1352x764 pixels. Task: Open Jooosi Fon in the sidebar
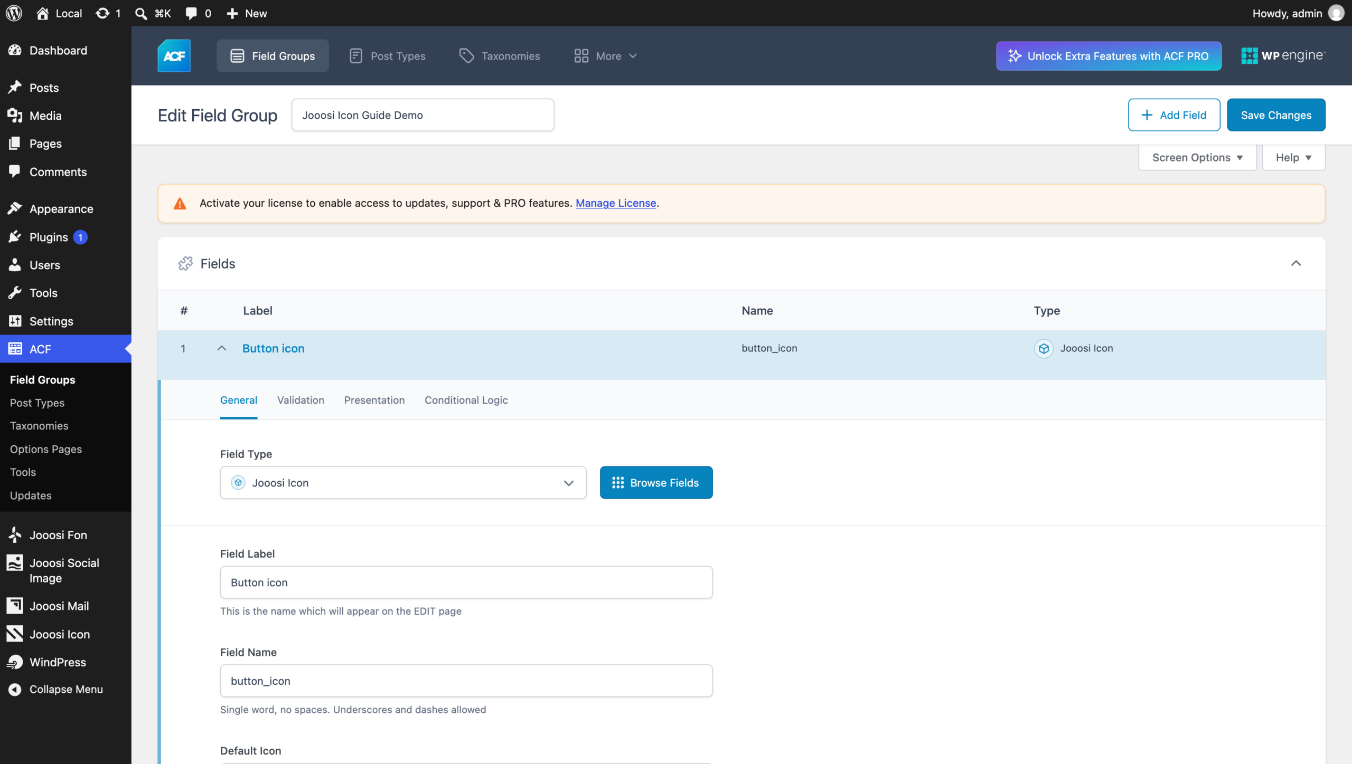pos(65,535)
